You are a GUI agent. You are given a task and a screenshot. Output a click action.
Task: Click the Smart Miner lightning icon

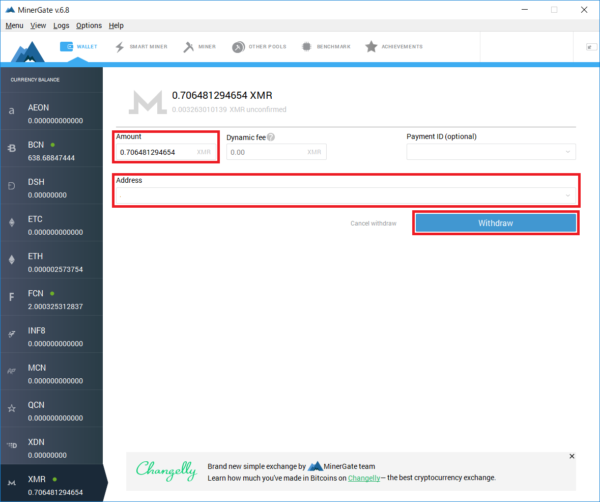point(120,47)
